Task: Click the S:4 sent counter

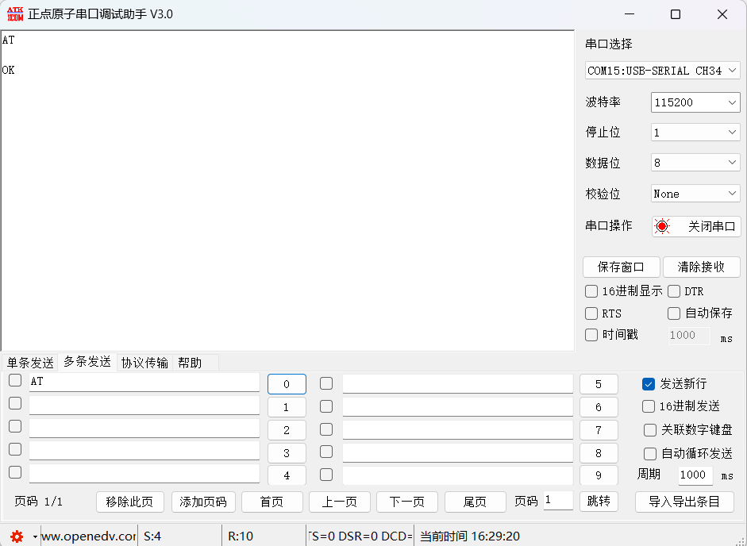Action: tap(152, 536)
